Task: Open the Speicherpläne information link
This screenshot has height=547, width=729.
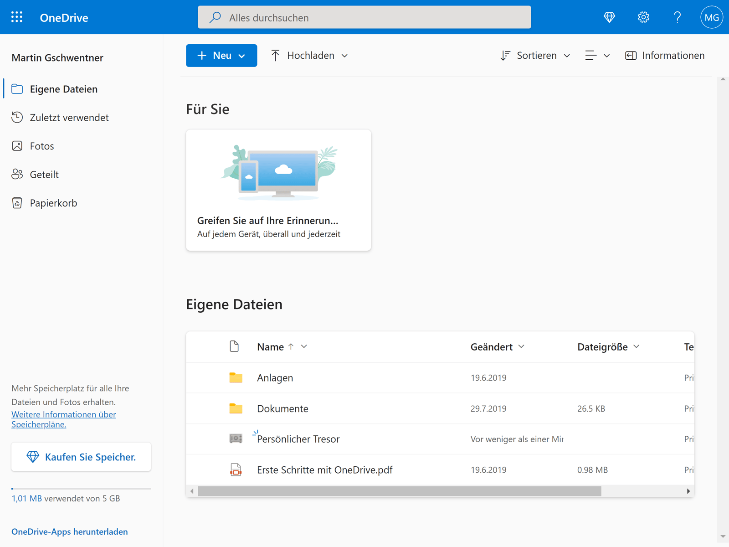Action: click(63, 419)
